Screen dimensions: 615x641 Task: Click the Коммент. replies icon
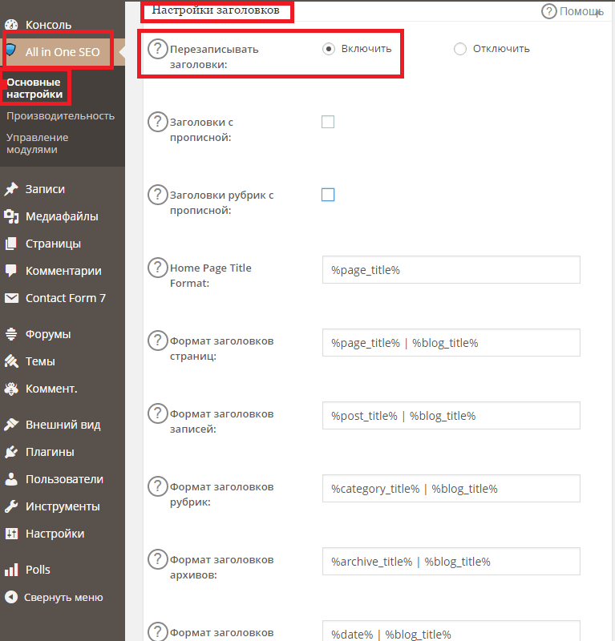[11, 389]
